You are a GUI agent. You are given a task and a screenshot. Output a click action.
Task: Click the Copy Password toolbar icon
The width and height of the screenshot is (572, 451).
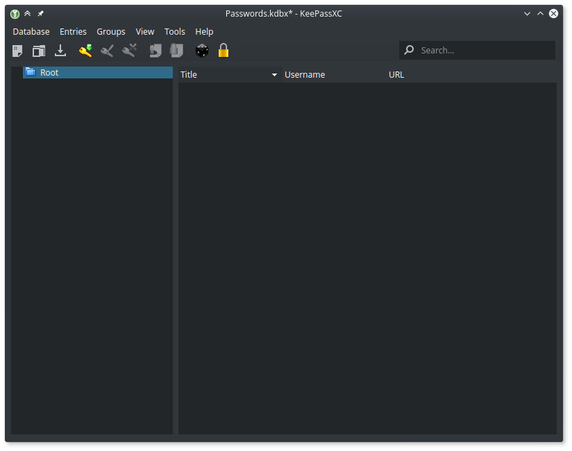coord(177,51)
